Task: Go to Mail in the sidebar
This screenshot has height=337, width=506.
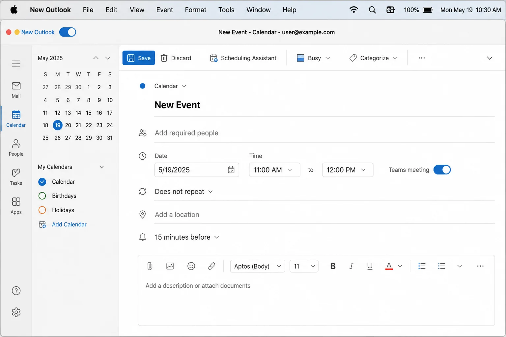Action: (x=16, y=90)
